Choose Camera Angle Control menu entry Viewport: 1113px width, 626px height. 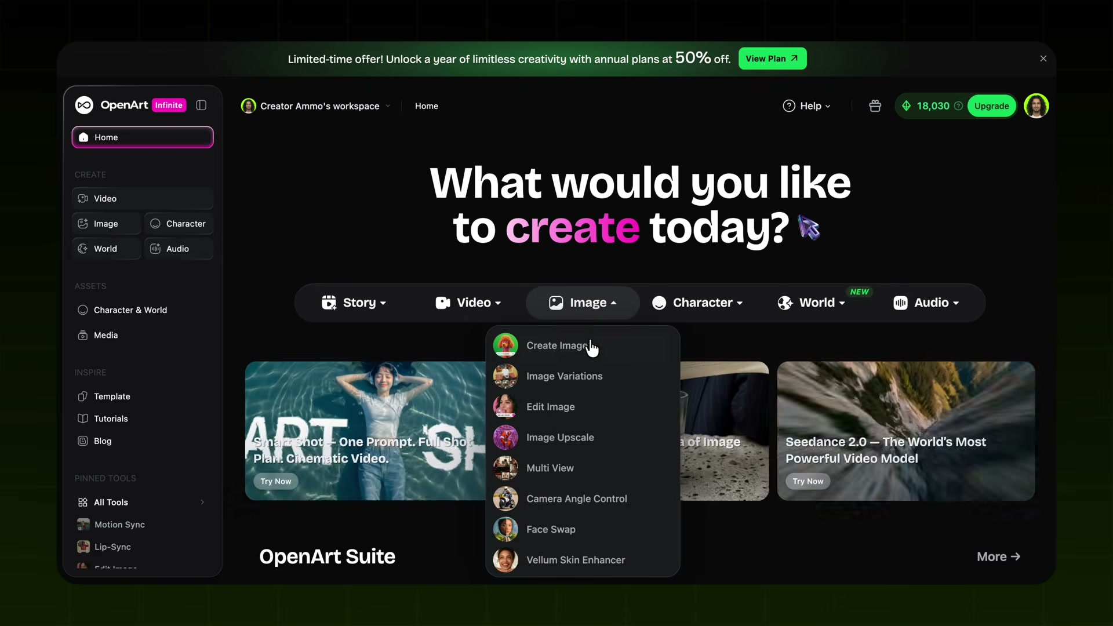(x=583, y=499)
